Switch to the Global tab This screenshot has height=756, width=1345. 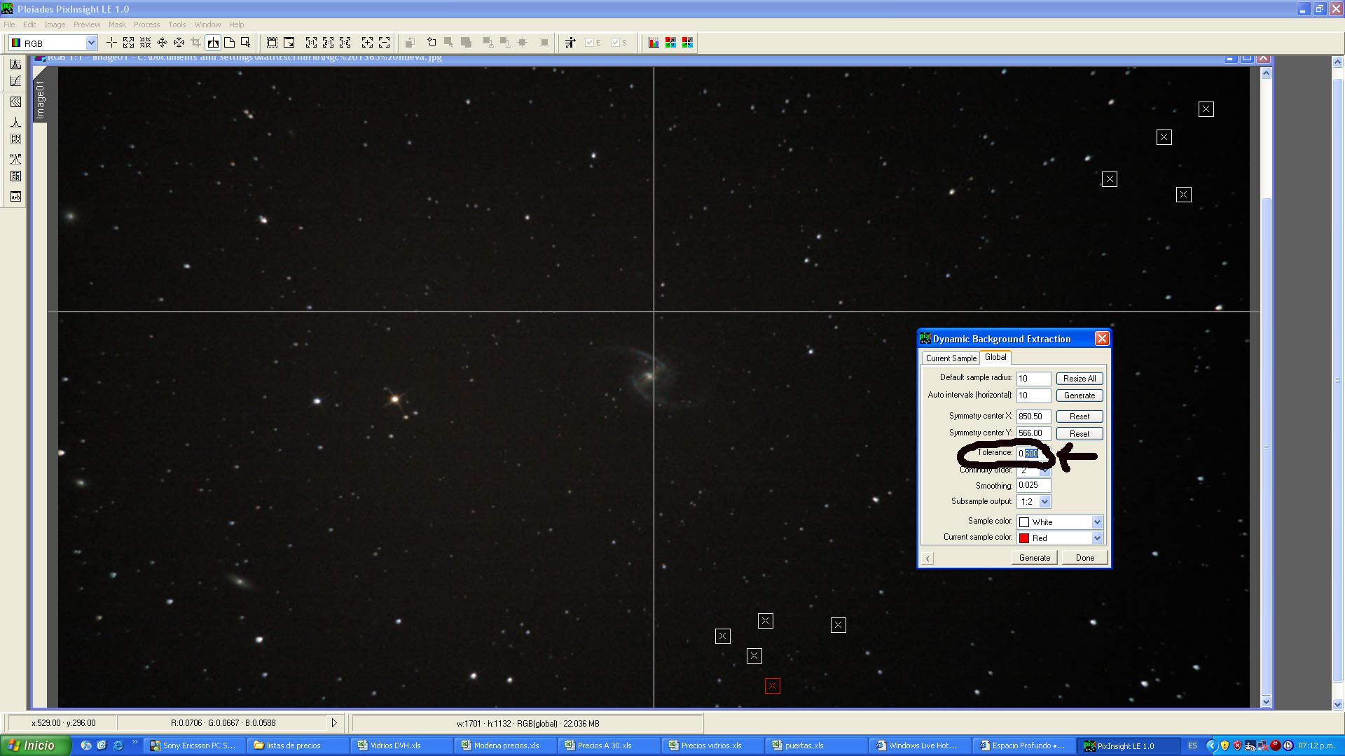(995, 357)
